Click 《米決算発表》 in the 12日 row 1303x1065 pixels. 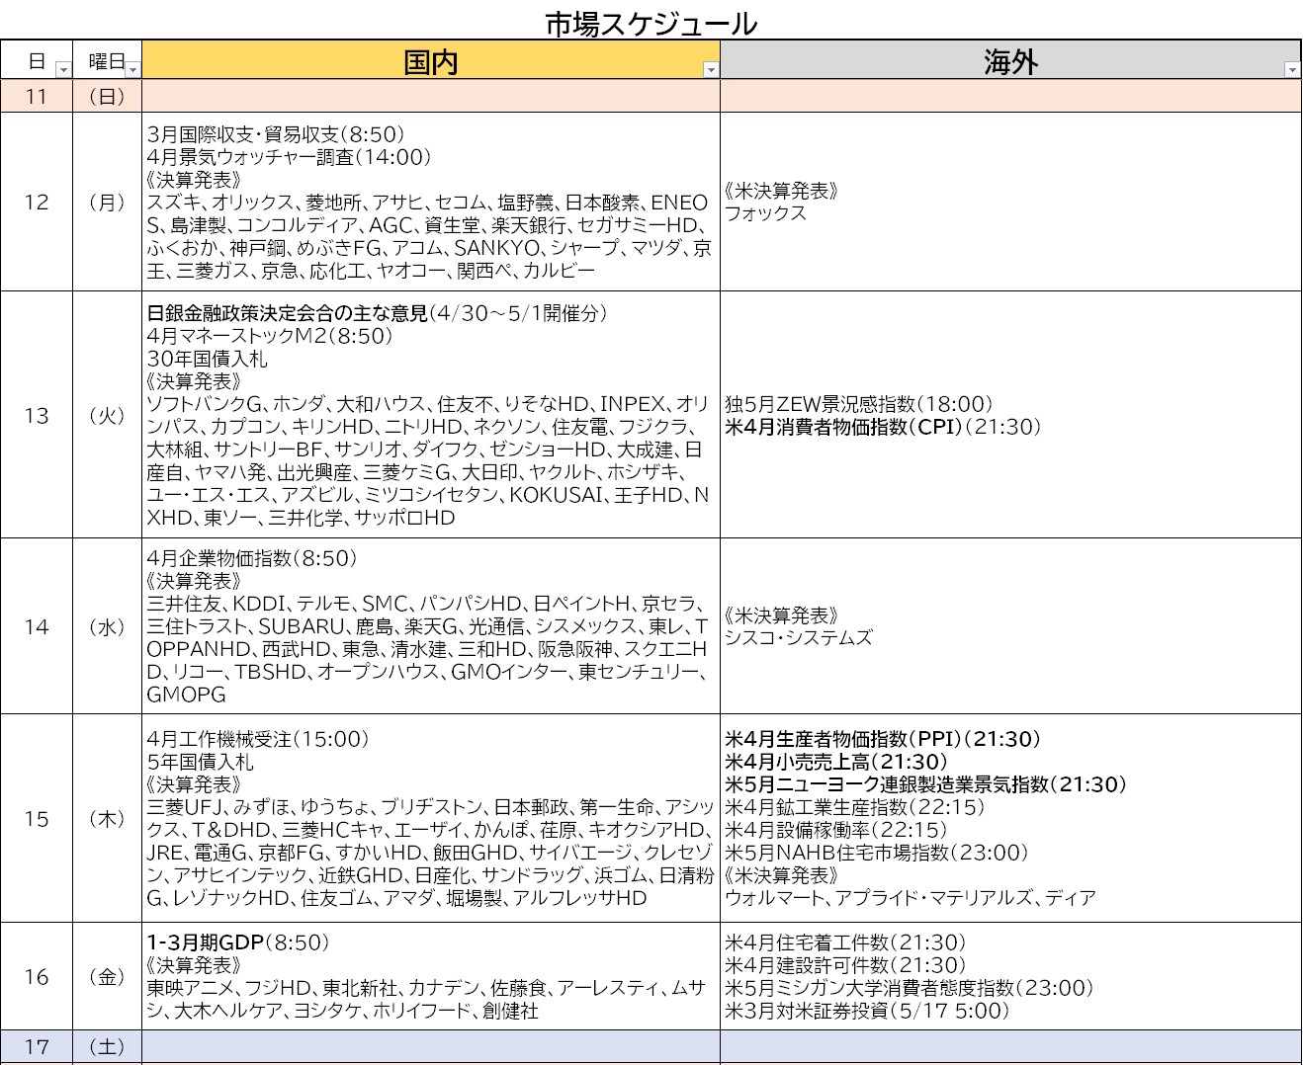781,191
